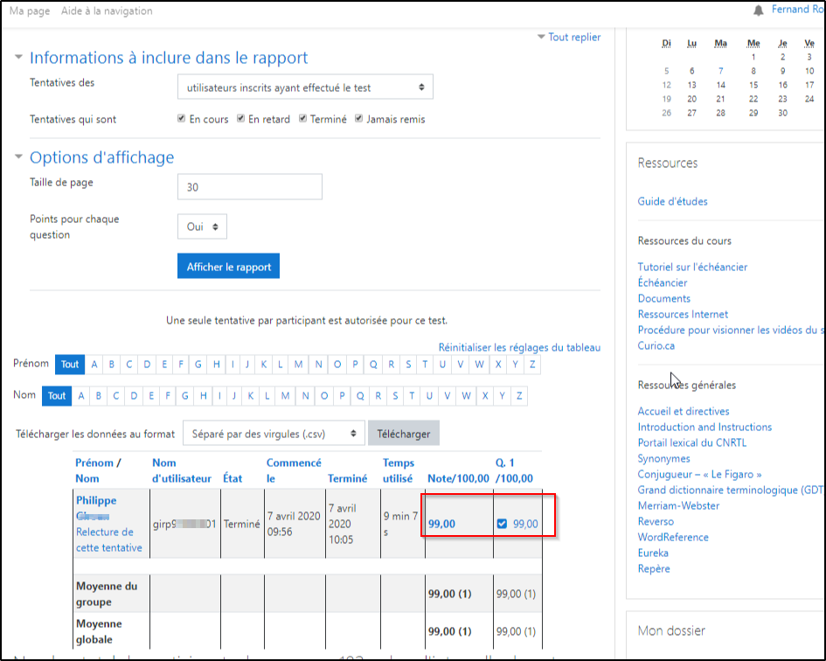This screenshot has width=826, height=661.
Task: Disable the Terminé attempts checkbox
Action: click(x=303, y=119)
